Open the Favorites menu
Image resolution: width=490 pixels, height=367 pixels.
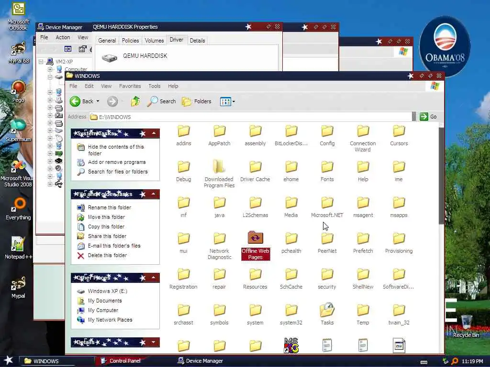tap(130, 86)
